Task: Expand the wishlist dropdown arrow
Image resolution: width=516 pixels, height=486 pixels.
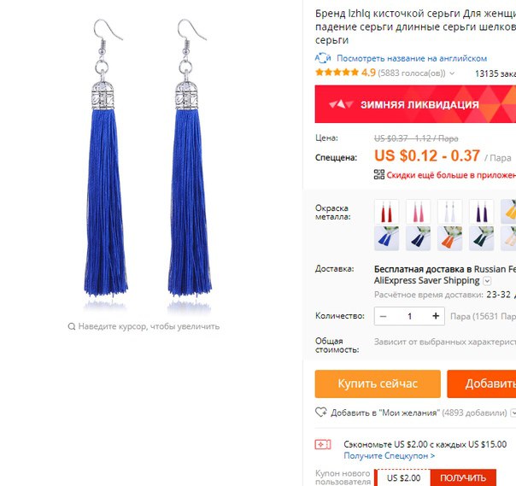Action: [x=513, y=413]
